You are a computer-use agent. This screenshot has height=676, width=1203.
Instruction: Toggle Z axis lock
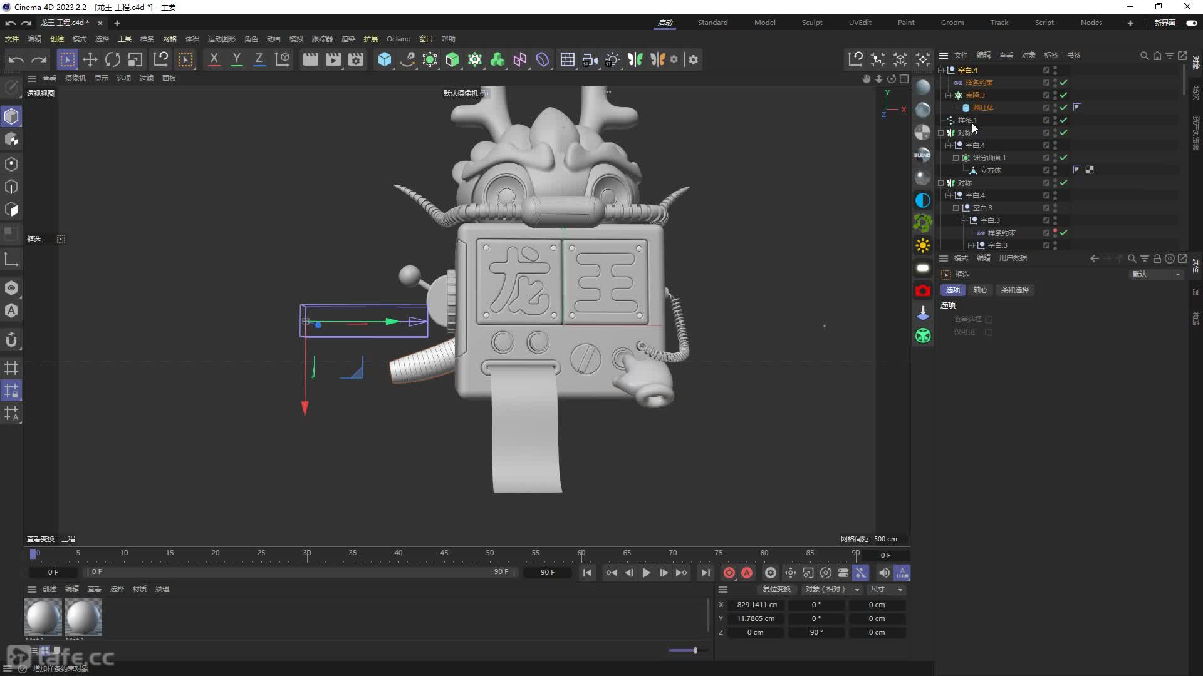(x=258, y=59)
